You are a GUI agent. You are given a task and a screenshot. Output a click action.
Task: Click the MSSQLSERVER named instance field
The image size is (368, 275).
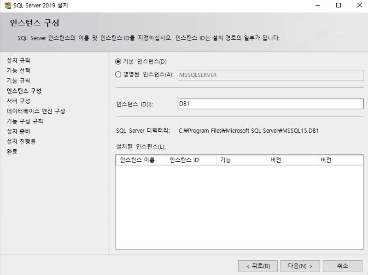click(x=271, y=75)
